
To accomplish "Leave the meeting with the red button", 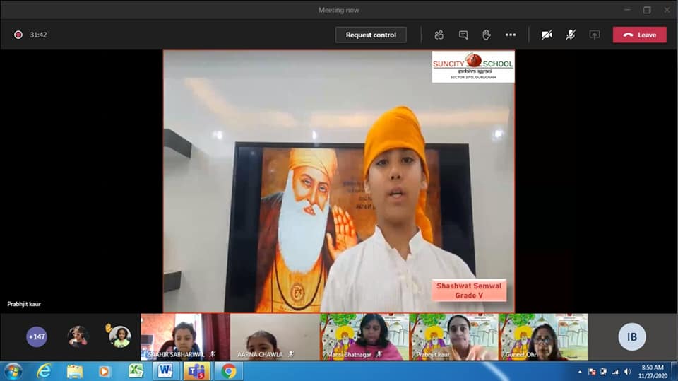I will tap(640, 35).
